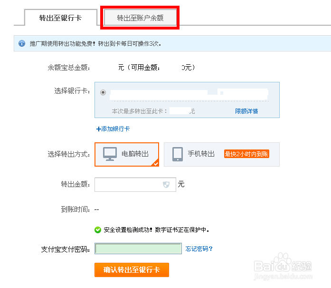Image resolution: width=331 pixels, height=288 pixels.
Task: Choose the 电脑转出 transfer method
Action: (x=127, y=154)
